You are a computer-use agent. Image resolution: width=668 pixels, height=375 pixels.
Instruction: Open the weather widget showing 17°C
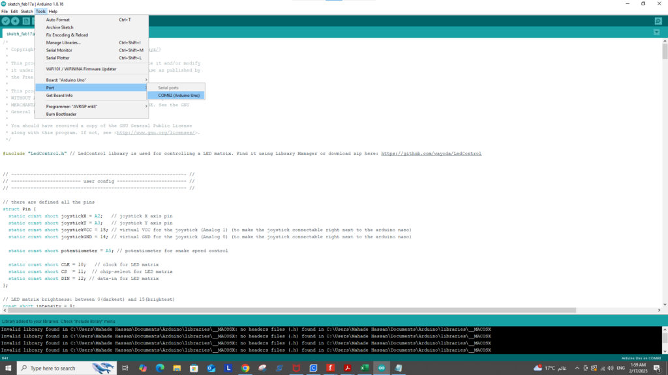[x=550, y=368]
